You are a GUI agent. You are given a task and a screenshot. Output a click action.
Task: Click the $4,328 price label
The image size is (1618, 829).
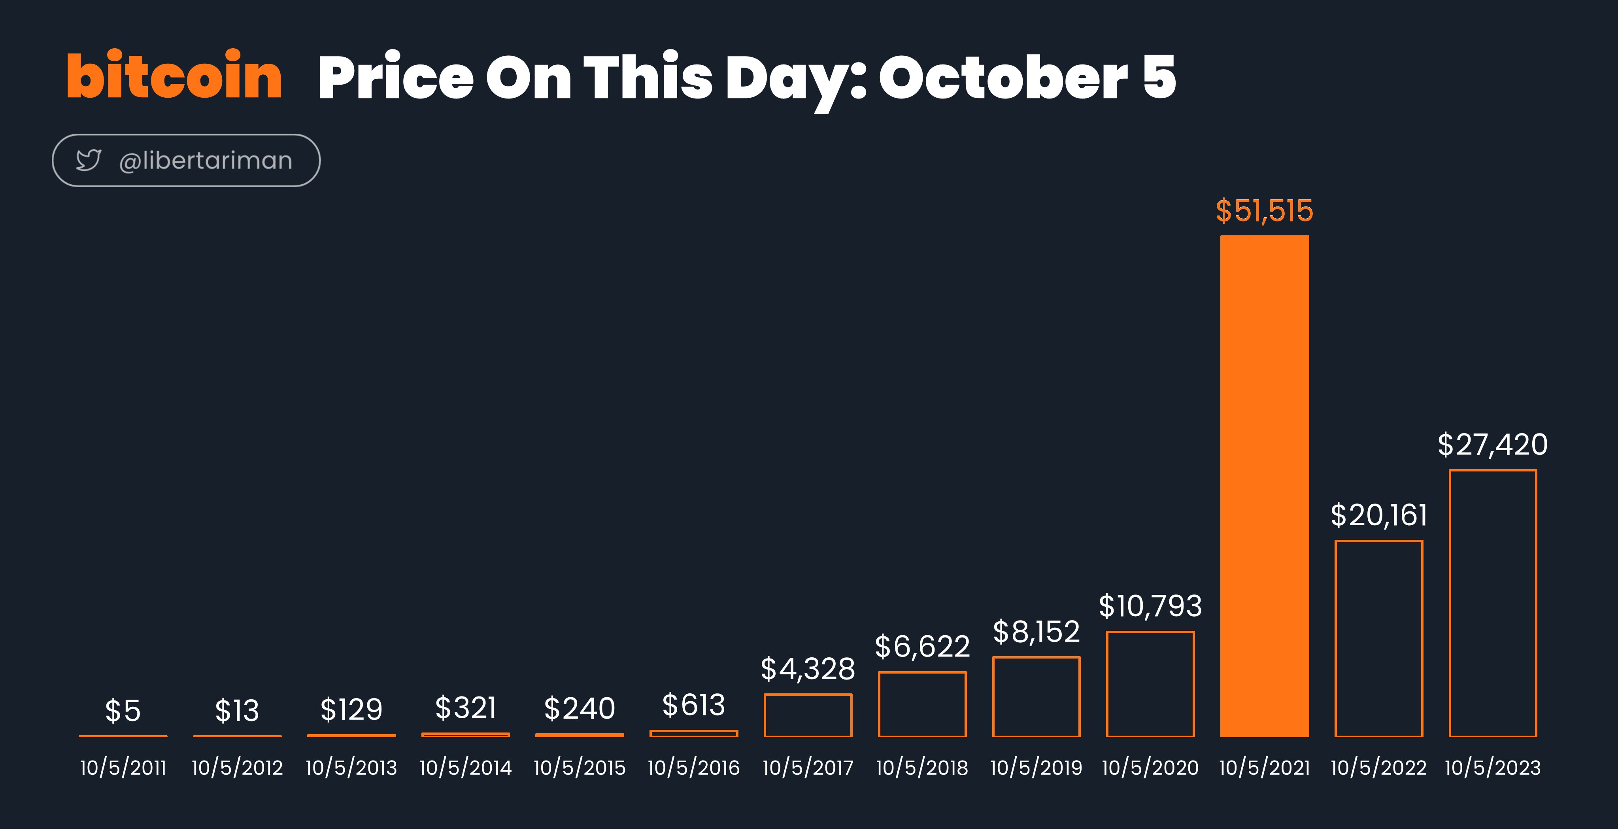click(x=808, y=669)
